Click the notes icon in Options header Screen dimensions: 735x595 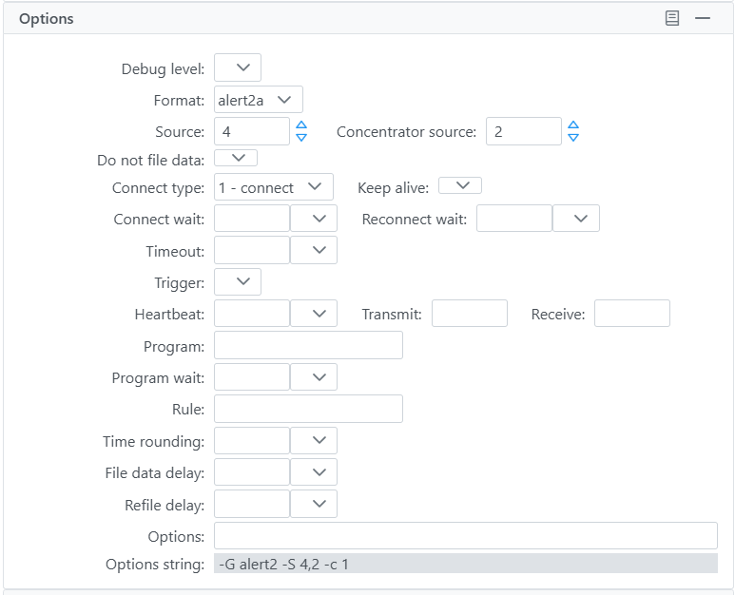click(x=671, y=18)
